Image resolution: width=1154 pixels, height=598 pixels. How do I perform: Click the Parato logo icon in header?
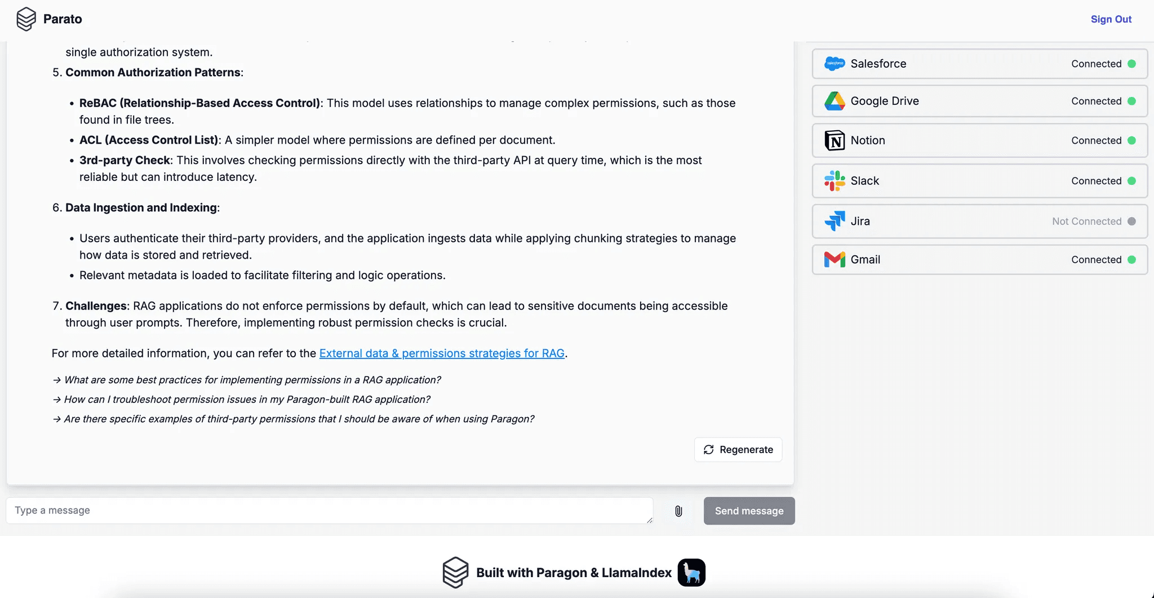(x=26, y=19)
